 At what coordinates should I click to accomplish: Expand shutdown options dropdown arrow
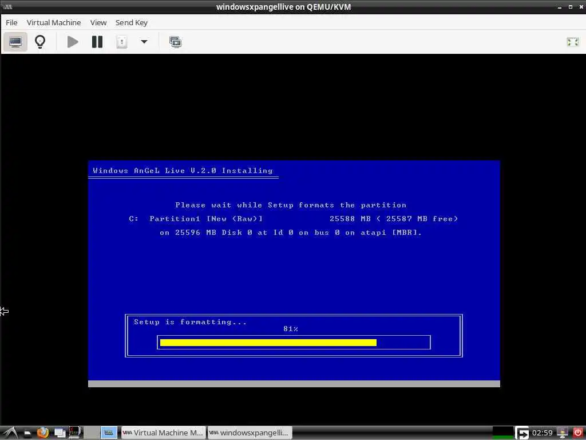pyautogui.click(x=144, y=41)
